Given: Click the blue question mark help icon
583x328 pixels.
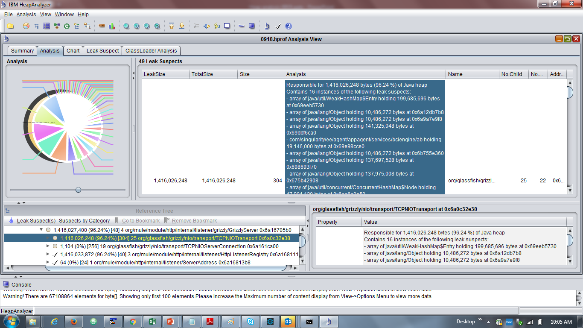Looking at the screenshot, I should click(x=289, y=26).
